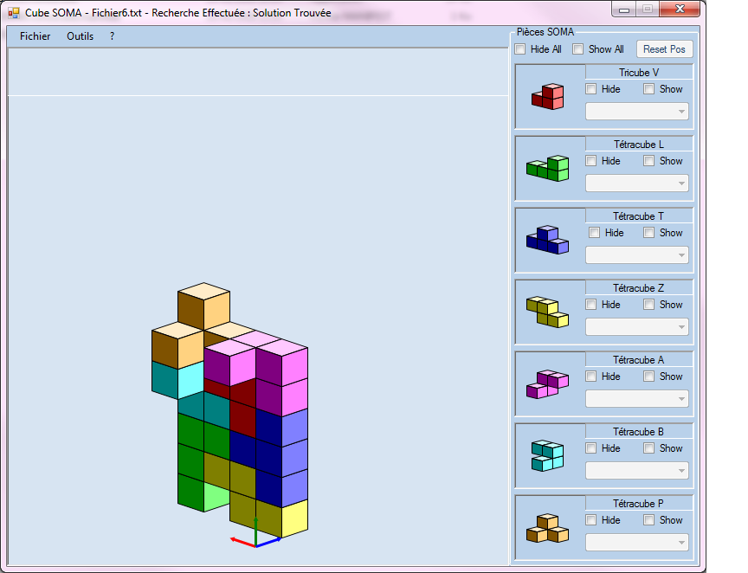
Task: Open the Fichier menu
Action: pos(35,36)
